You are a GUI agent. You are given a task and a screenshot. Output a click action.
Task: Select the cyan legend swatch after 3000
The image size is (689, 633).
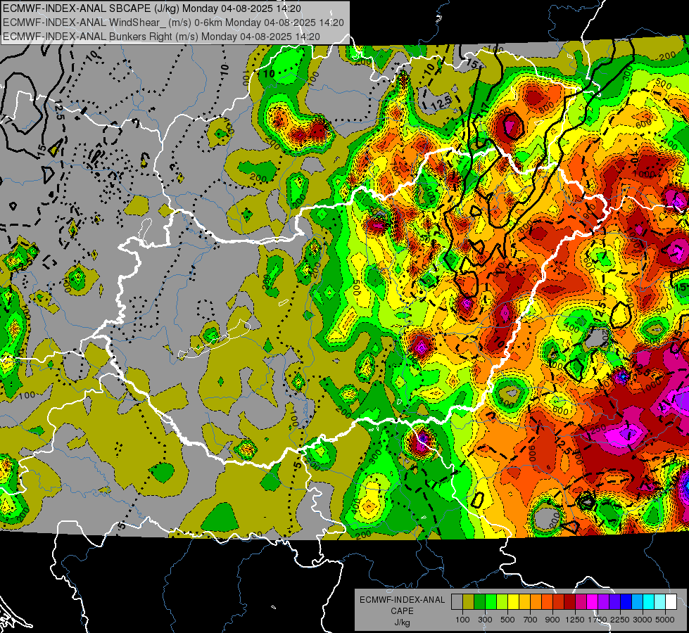(x=649, y=602)
